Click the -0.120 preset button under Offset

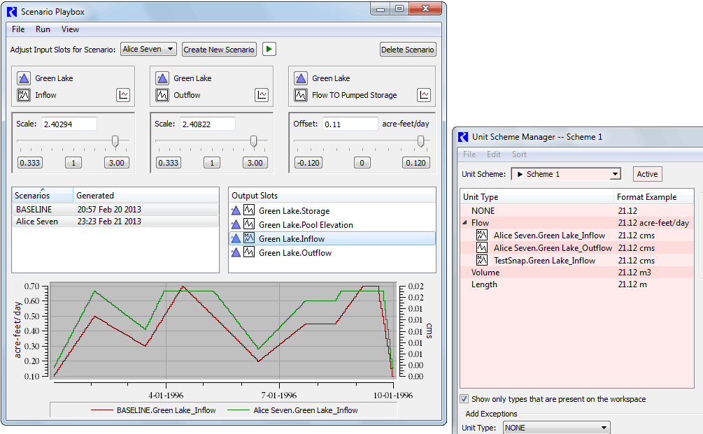308,163
